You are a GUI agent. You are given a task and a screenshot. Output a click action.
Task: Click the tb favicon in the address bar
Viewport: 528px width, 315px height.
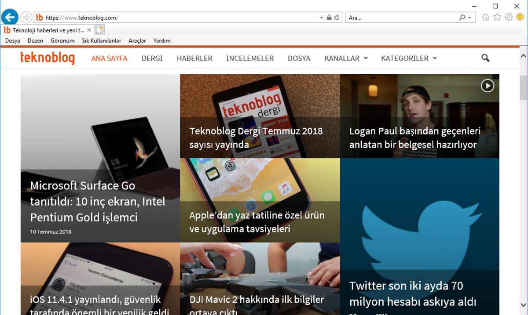pyautogui.click(x=40, y=18)
